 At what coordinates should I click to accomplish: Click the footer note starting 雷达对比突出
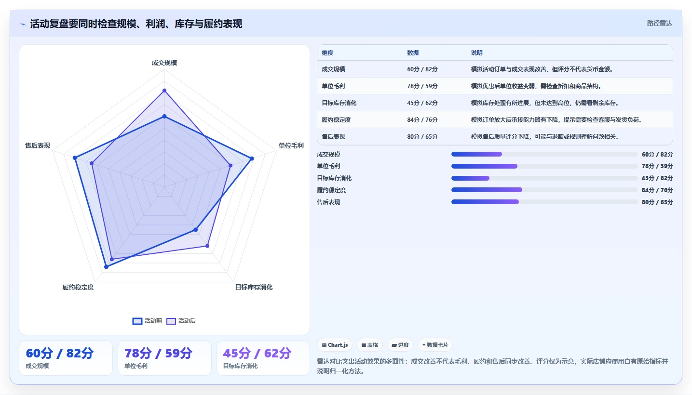point(492,366)
